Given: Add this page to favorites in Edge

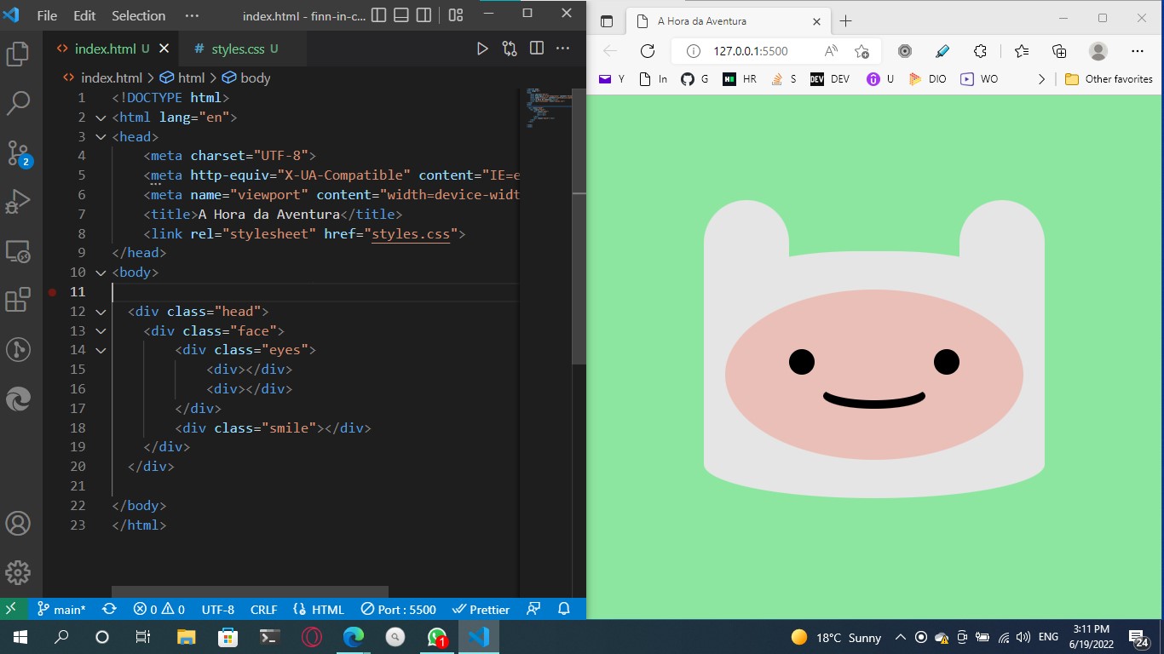Looking at the screenshot, I should (x=861, y=51).
